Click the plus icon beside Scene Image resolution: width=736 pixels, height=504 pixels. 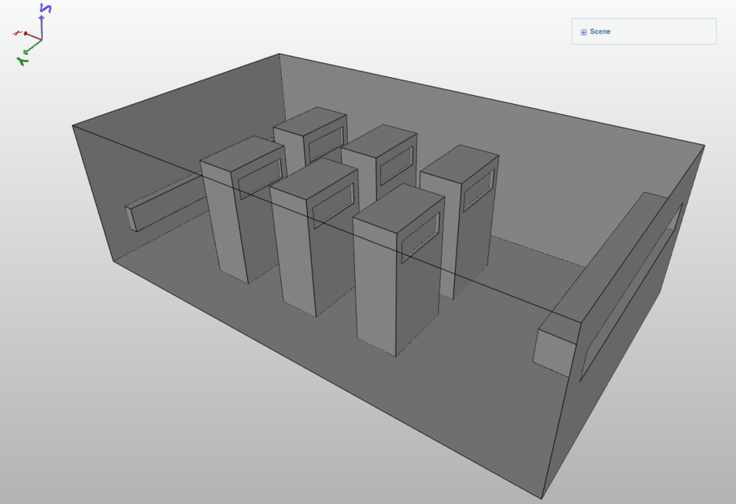(583, 31)
